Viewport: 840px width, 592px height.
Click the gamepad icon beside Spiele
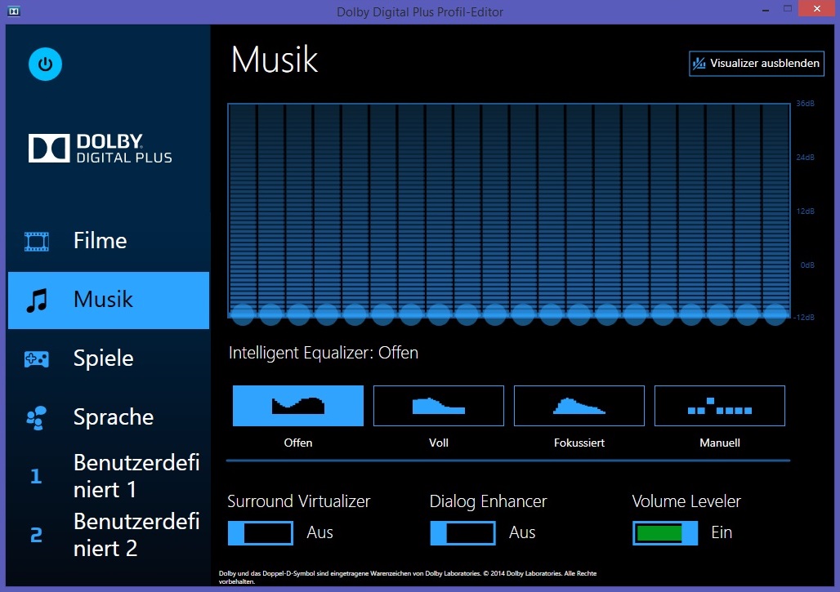click(x=37, y=358)
